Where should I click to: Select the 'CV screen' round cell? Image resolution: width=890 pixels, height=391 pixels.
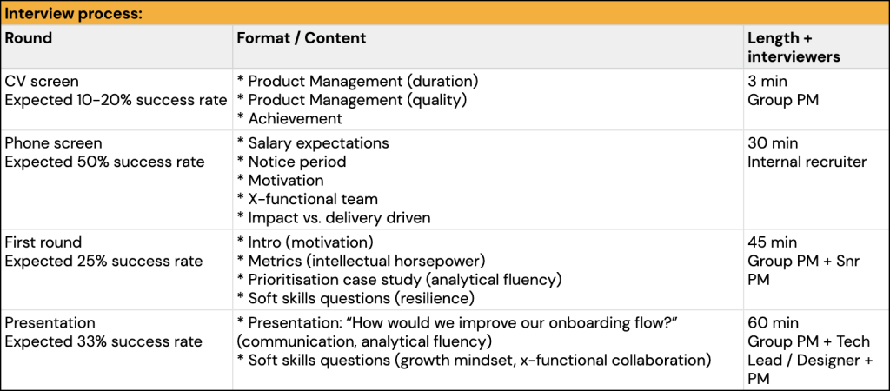point(117,99)
